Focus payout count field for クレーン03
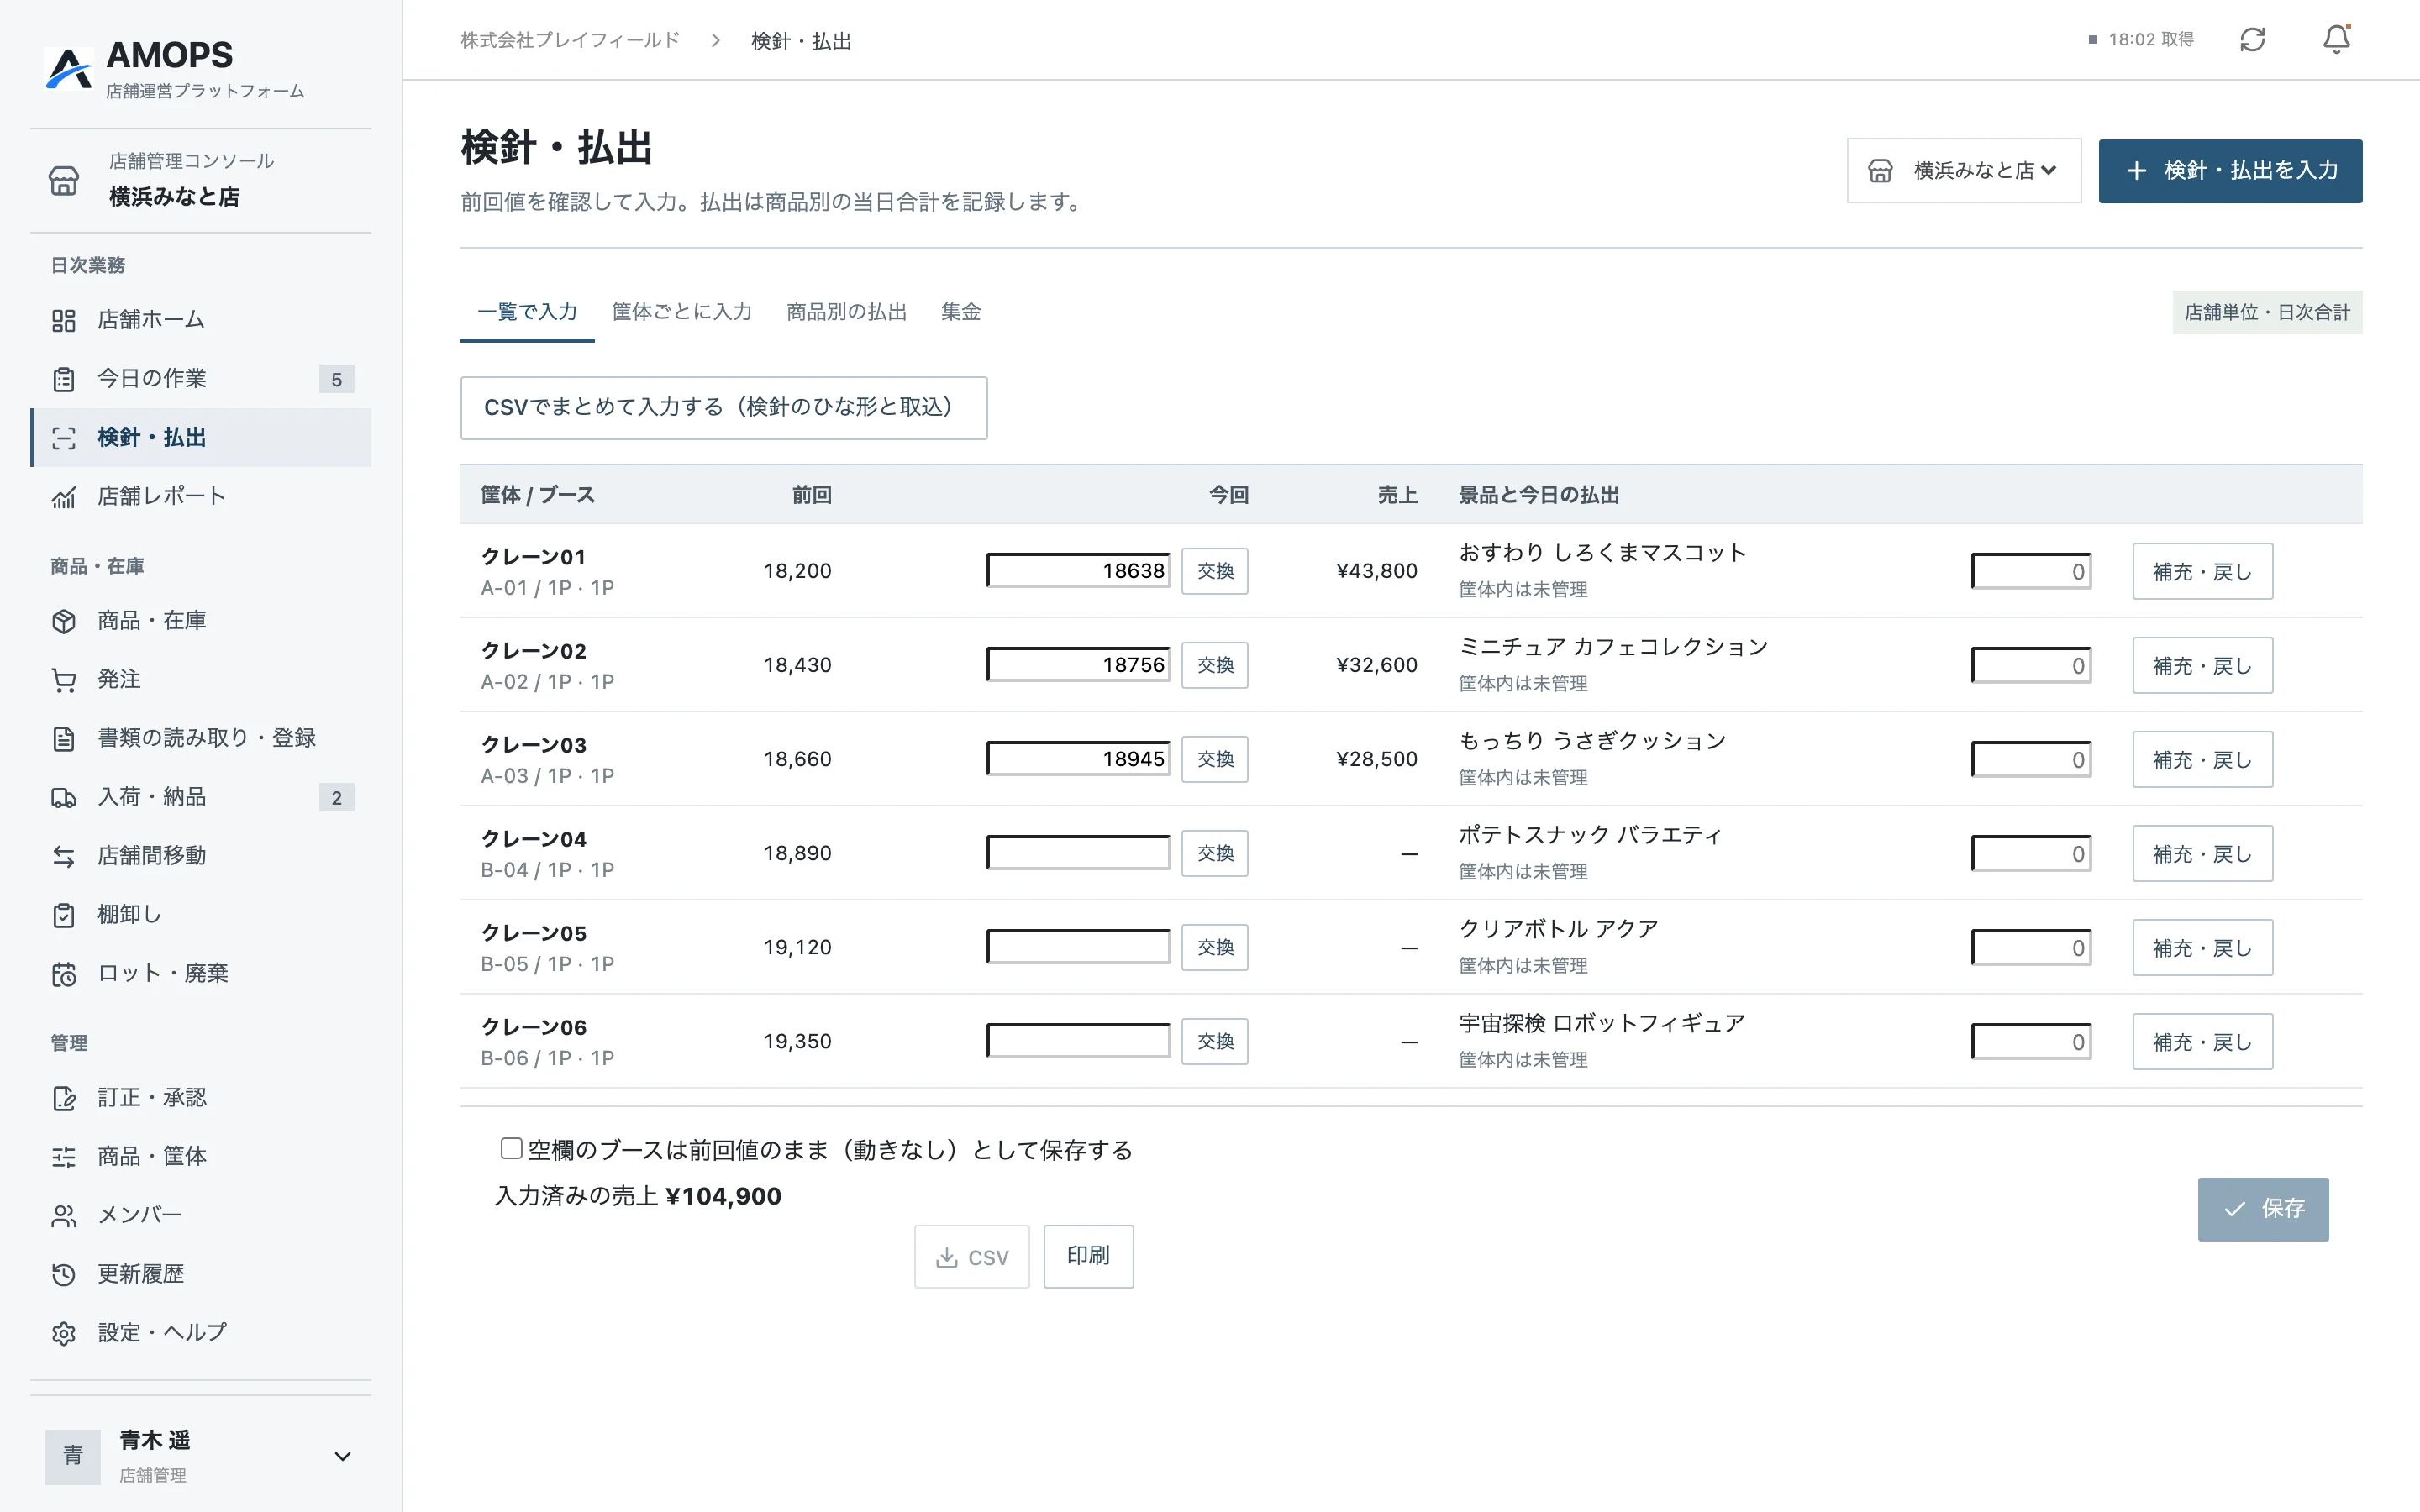 coord(2031,759)
